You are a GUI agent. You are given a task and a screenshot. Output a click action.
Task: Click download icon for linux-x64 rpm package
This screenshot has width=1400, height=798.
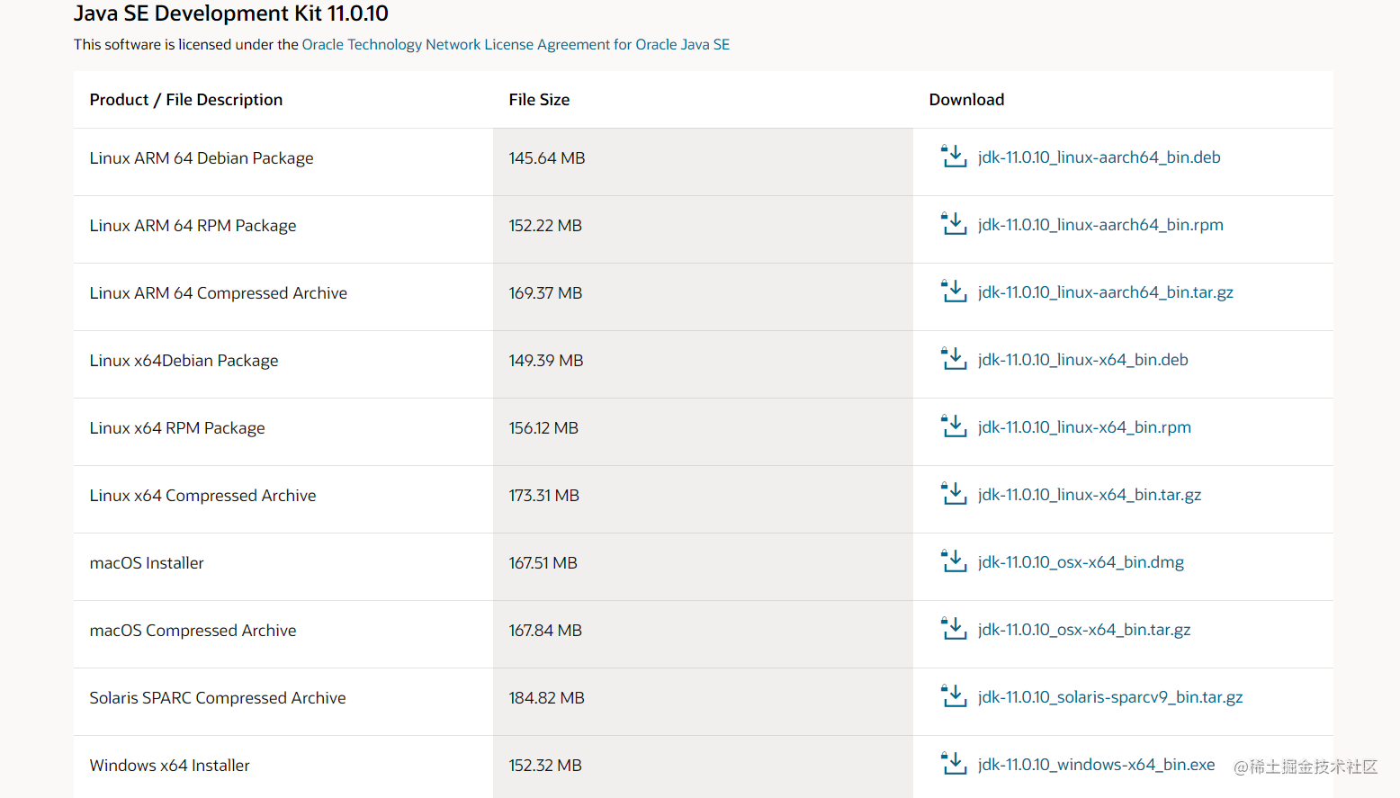tap(954, 426)
